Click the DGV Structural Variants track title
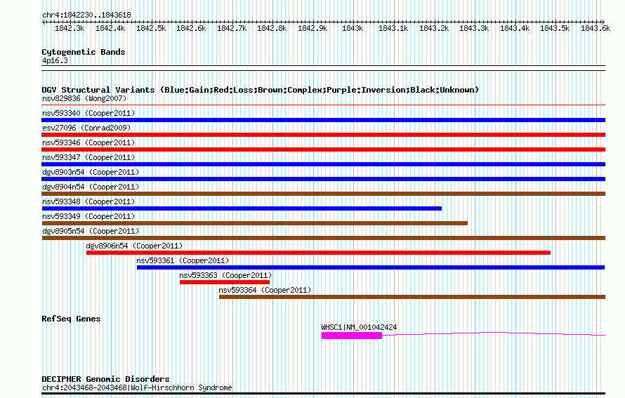This screenshot has width=625, height=398. point(261,90)
